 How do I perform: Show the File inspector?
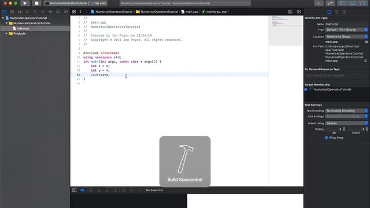(x=329, y=12)
